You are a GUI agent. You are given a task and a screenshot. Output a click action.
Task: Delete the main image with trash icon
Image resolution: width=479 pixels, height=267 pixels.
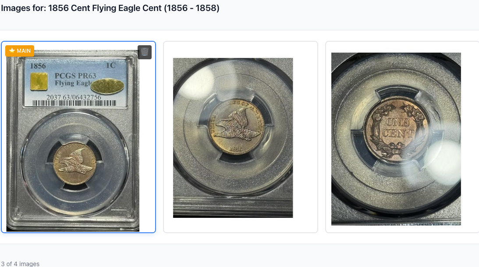click(145, 52)
